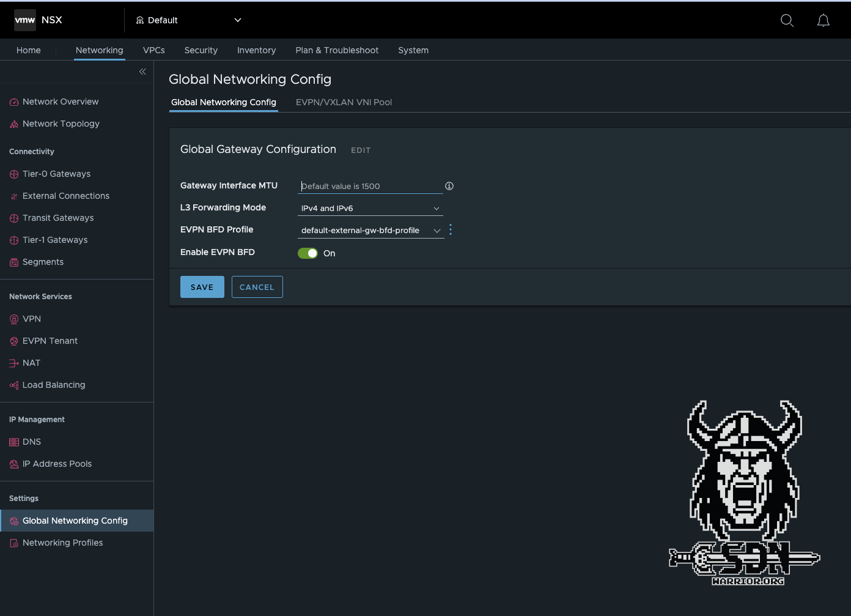Click the Tier-0 Gateways icon
Image resolution: width=851 pixels, height=616 pixels.
click(x=13, y=174)
